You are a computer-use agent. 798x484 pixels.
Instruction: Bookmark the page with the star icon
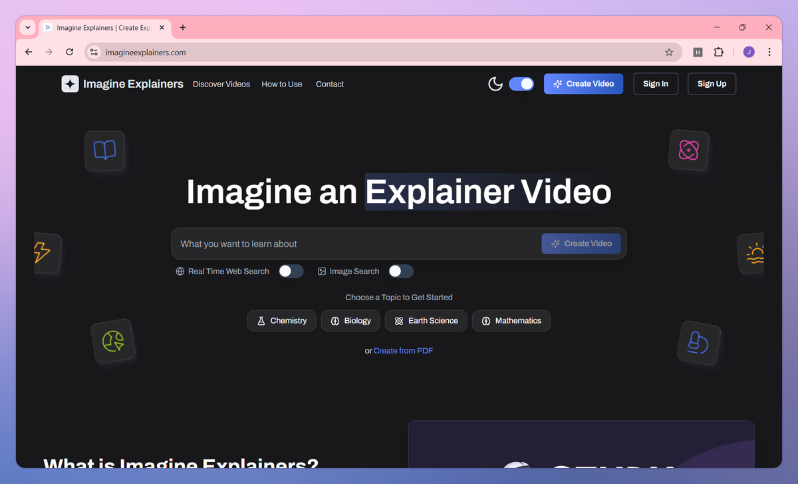[669, 52]
